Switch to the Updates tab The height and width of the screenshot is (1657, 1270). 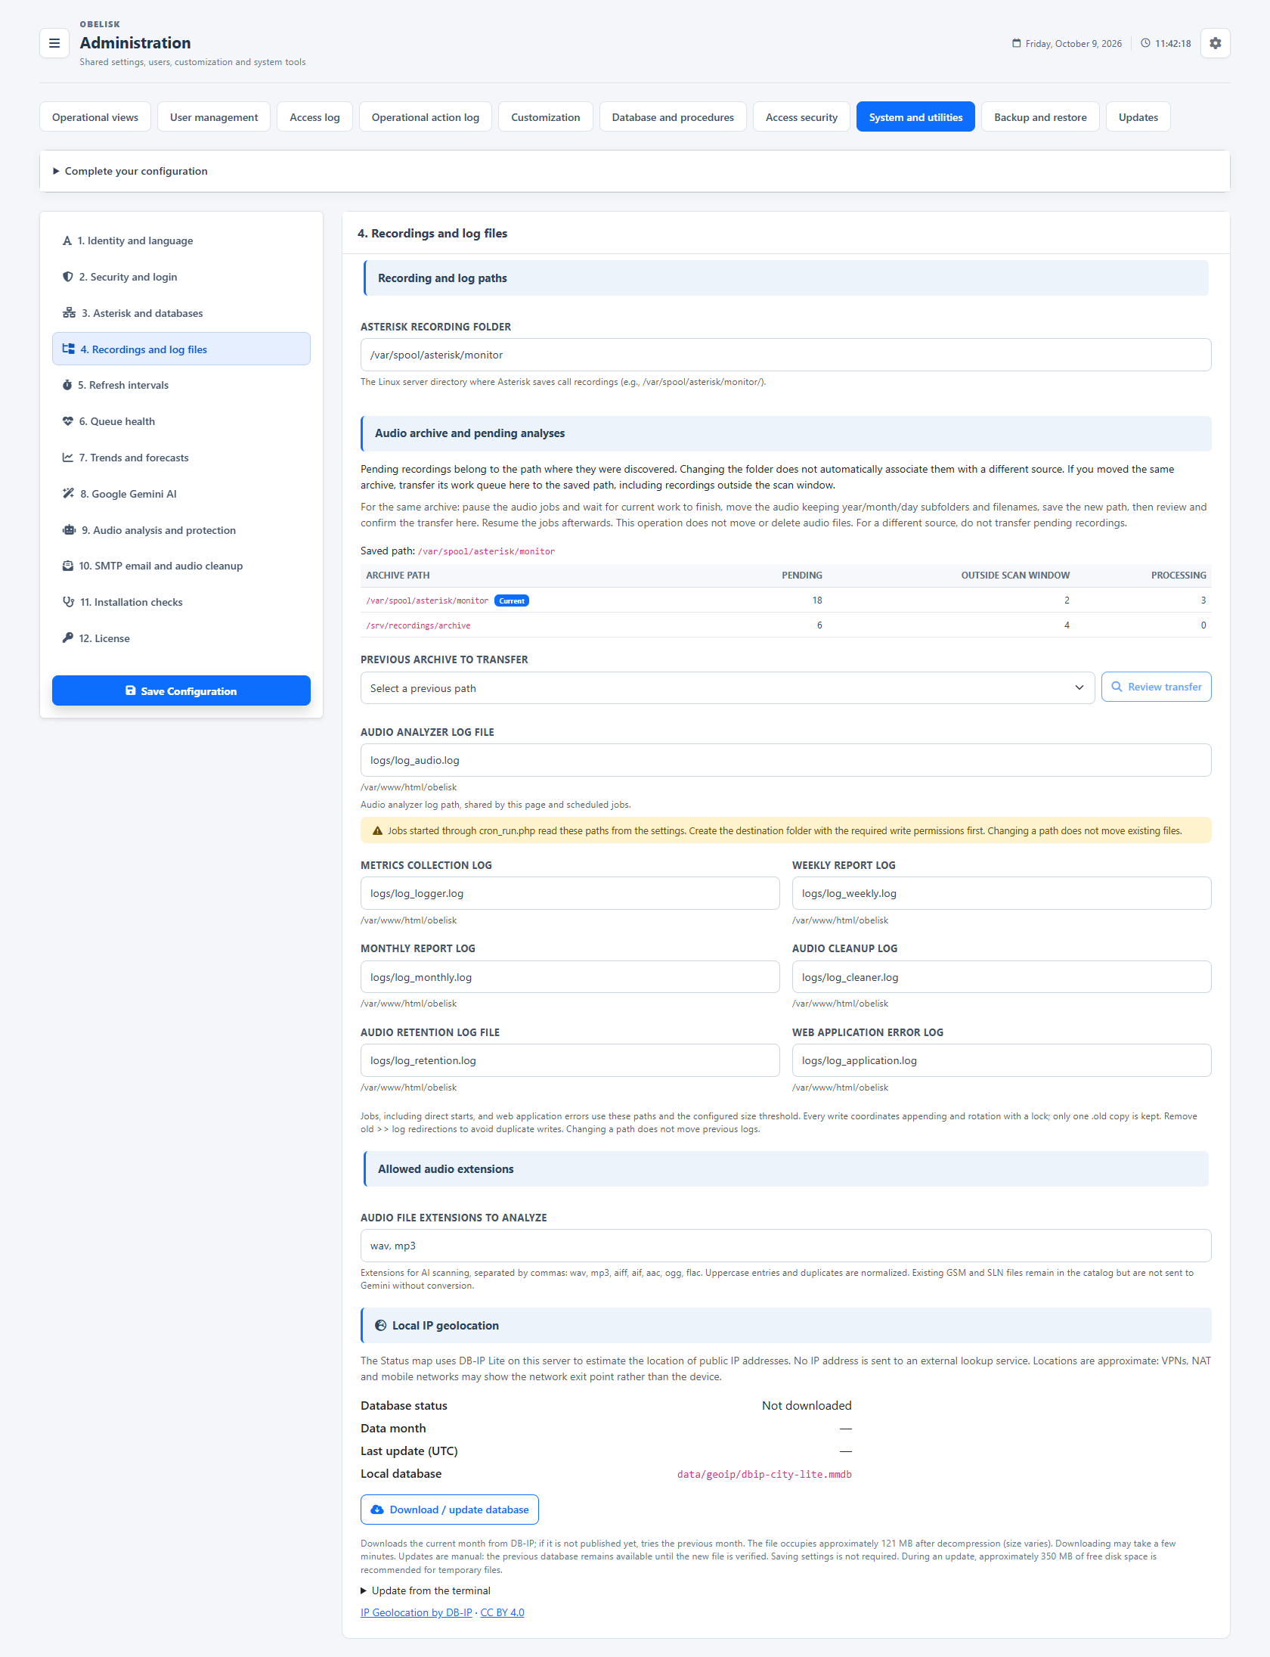1138,117
